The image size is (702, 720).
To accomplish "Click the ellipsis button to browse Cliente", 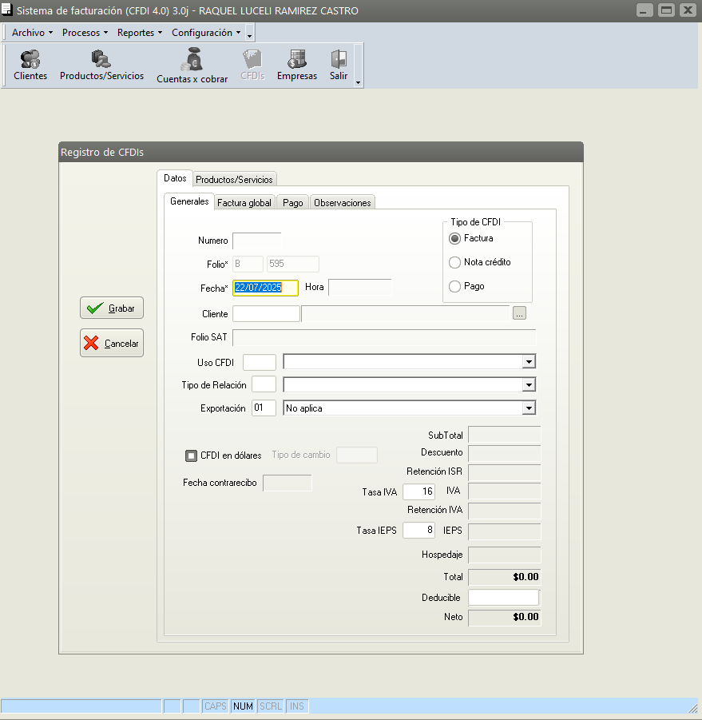I will point(520,314).
